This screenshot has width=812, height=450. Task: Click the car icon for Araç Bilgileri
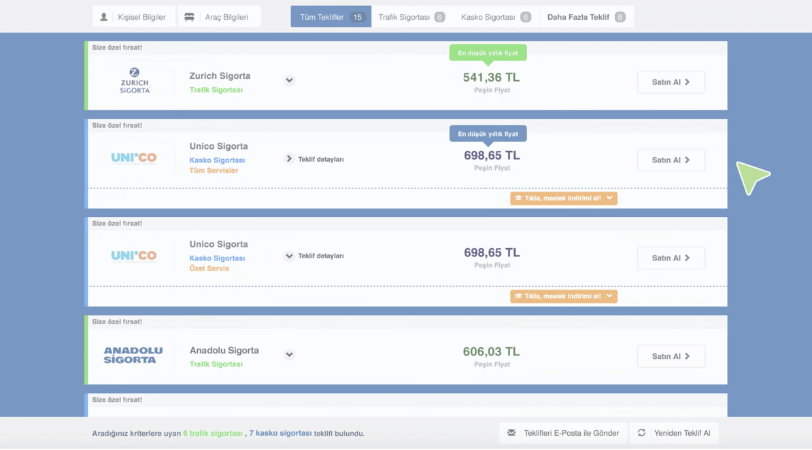pyautogui.click(x=190, y=17)
